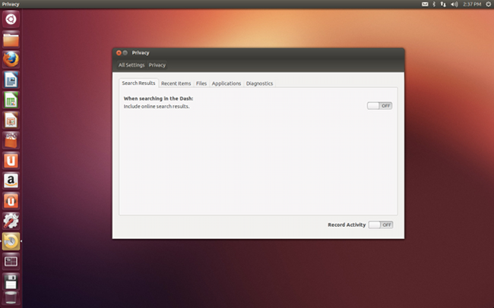
Task: Click the Privacy breadcrumb button
Action: pos(157,65)
